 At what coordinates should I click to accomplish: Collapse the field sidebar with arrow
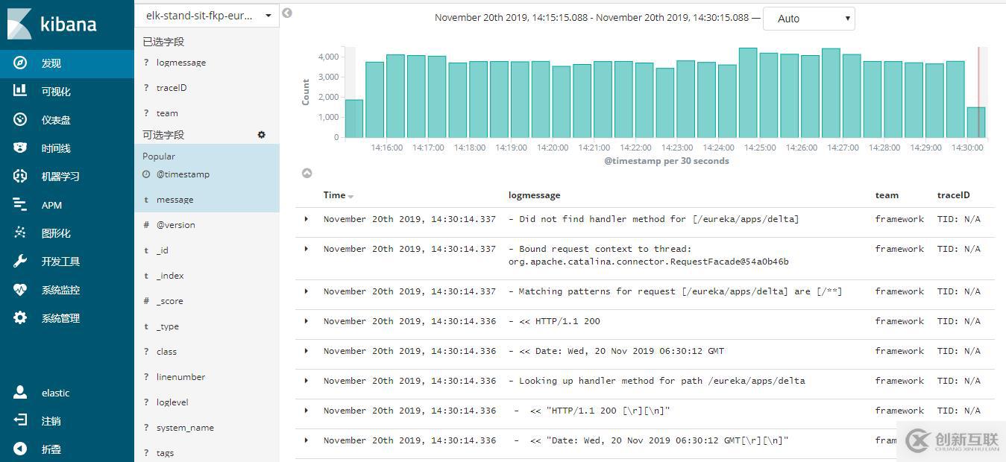pos(287,13)
